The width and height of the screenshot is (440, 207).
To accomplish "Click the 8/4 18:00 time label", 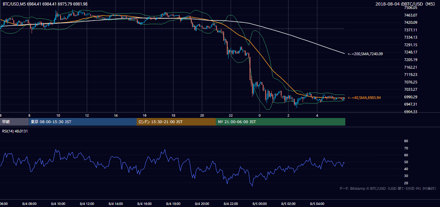I will click(x=173, y=204).
